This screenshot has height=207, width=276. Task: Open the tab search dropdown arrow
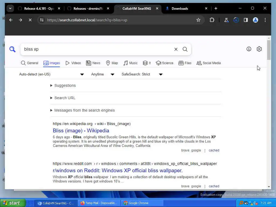(x=10, y=8)
